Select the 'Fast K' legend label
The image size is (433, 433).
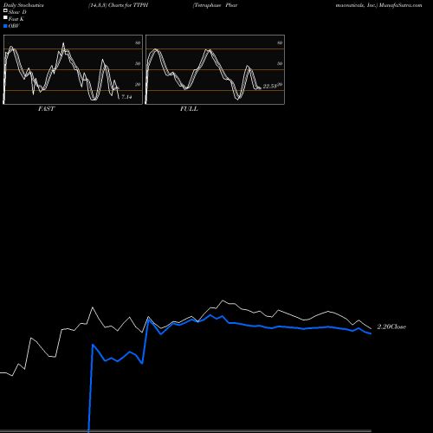(x=16, y=19)
